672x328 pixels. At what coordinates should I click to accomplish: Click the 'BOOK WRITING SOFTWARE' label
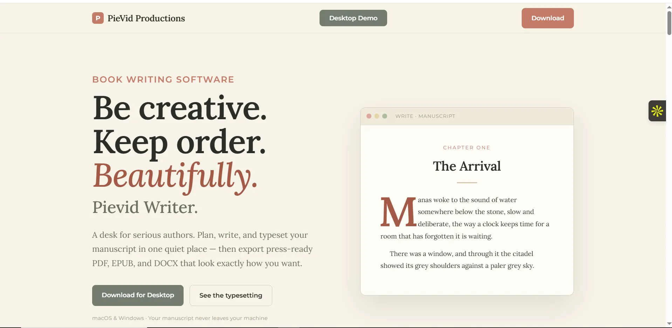point(163,79)
